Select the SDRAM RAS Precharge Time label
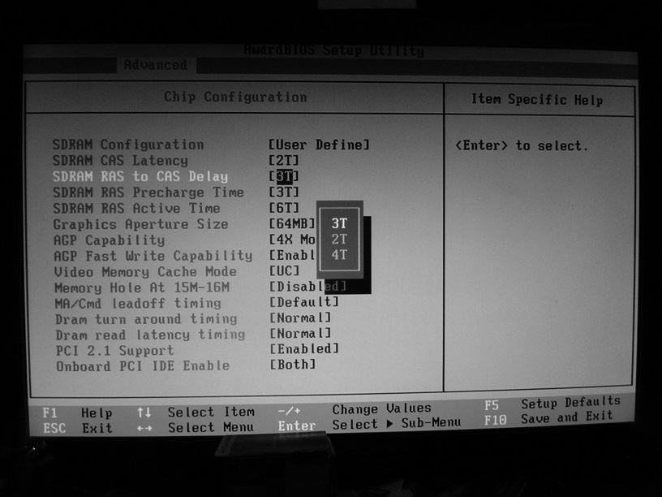 pos(148,192)
